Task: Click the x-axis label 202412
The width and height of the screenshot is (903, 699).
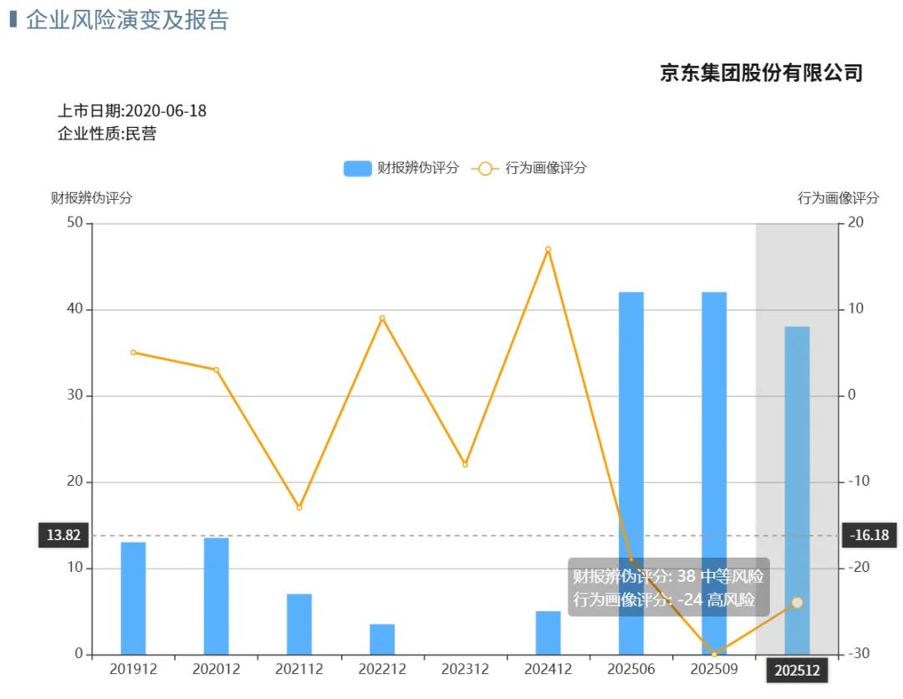Action: [548, 669]
